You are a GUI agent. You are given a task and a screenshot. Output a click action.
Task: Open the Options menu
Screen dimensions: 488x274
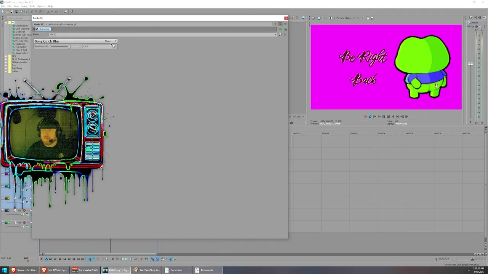coord(41,6)
